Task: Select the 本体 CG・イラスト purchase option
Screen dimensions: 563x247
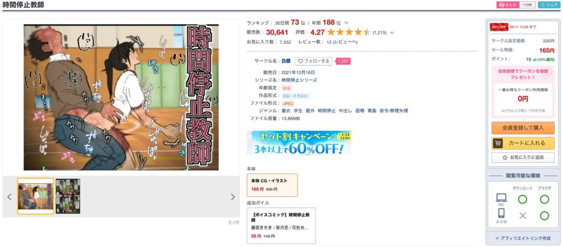Action: pyautogui.click(x=272, y=185)
